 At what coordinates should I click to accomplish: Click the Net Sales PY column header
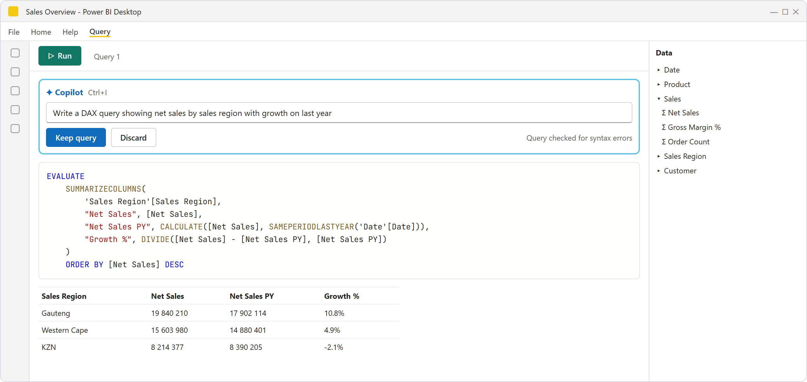[x=252, y=296]
